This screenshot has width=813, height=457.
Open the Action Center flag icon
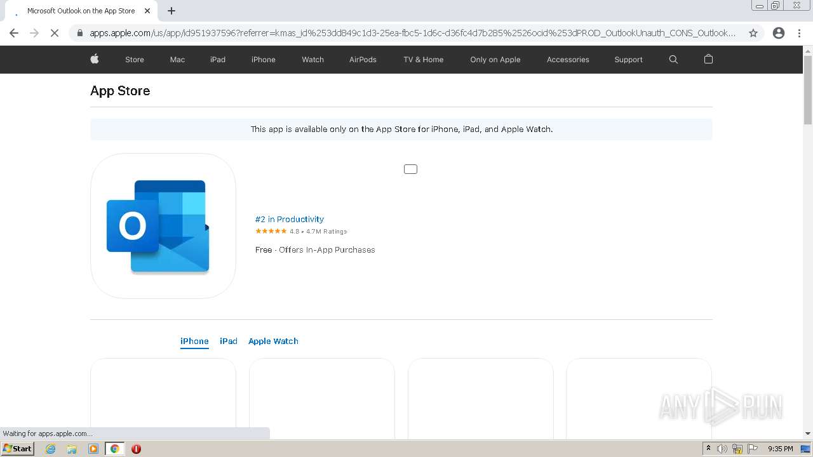click(x=753, y=449)
